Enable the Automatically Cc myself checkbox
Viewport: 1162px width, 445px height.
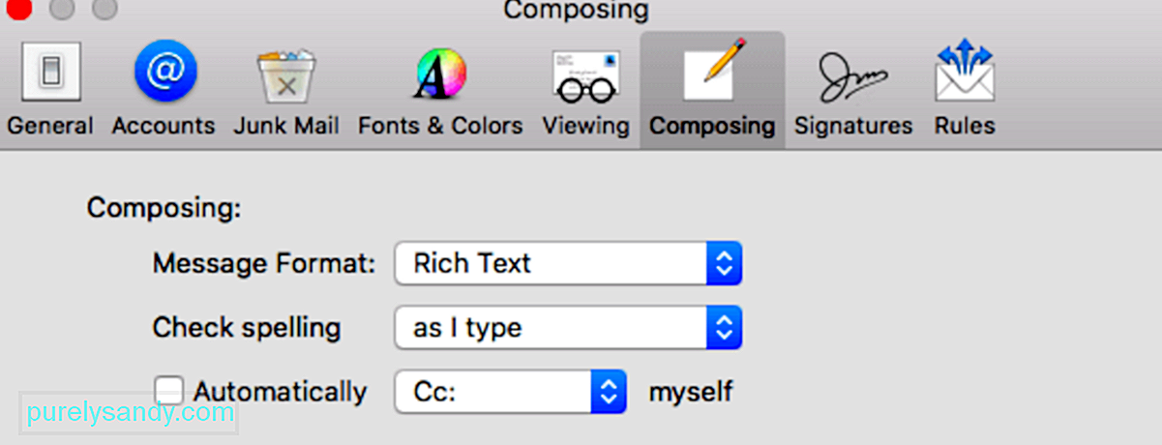click(170, 391)
